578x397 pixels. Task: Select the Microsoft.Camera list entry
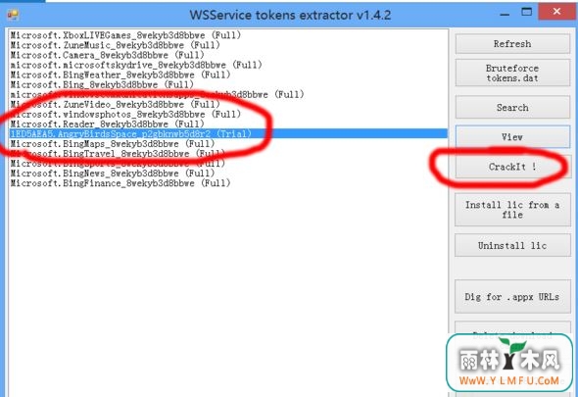(x=107, y=55)
